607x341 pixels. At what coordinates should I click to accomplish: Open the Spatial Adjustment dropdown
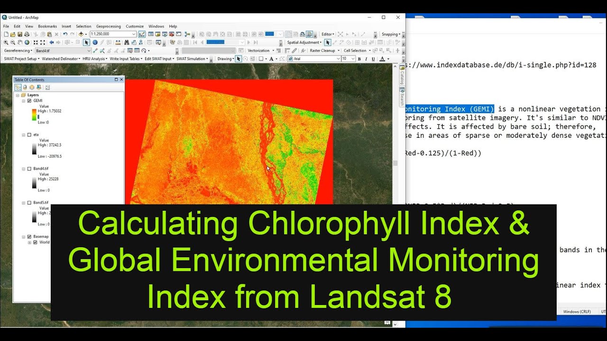(x=304, y=42)
